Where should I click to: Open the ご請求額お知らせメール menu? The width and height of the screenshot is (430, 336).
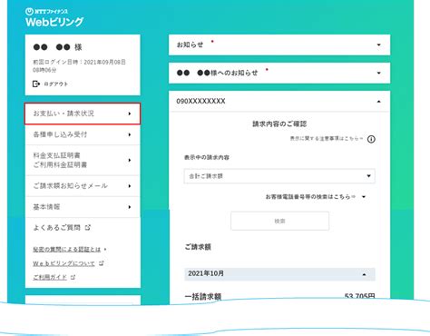[83, 186]
